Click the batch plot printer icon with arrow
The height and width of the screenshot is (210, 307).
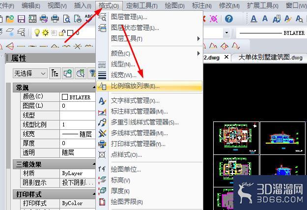[x=44, y=19]
